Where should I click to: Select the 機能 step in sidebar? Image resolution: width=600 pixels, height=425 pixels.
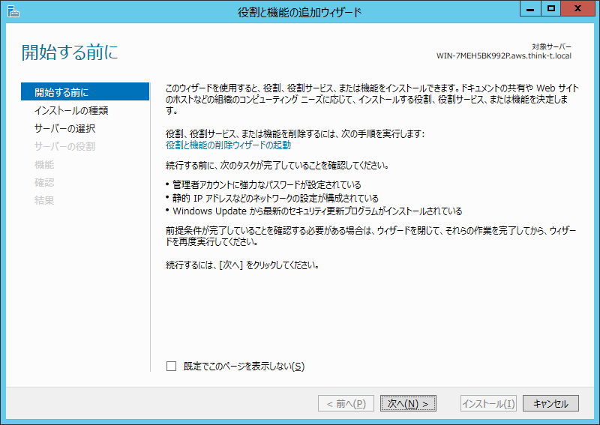tap(44, 164)
